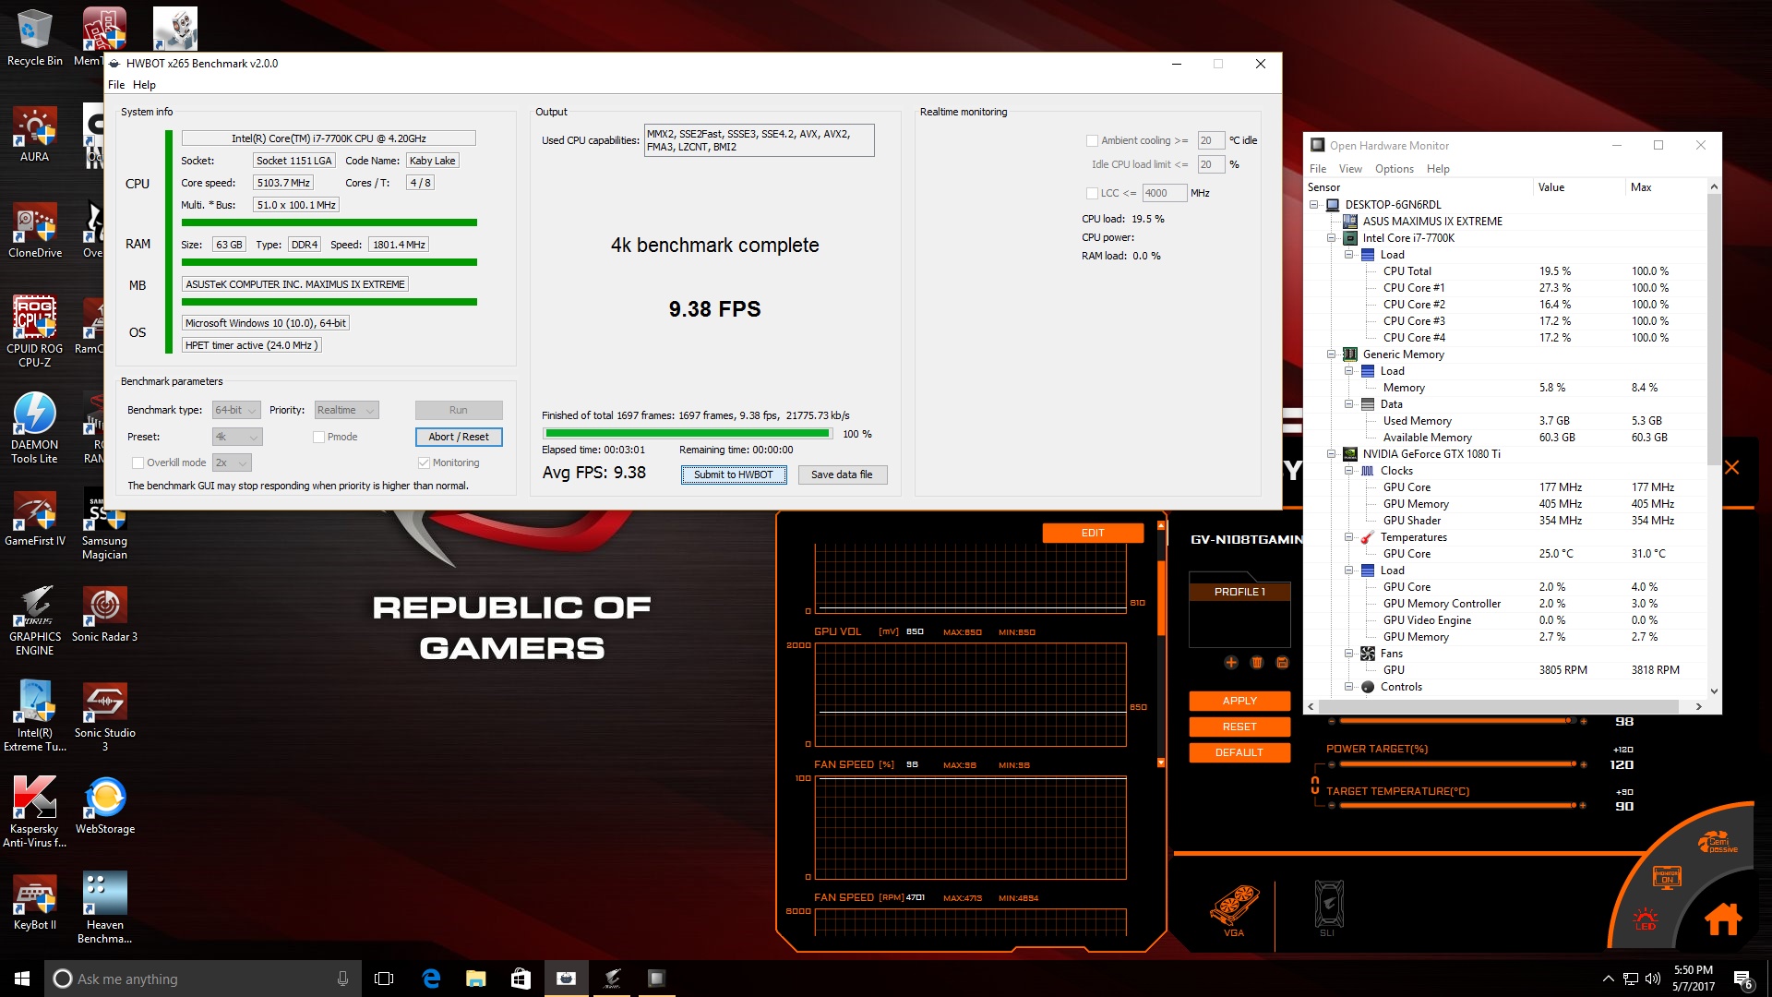This screenshot has width=1772, height=997.
Task: Toggle the Semi passive fan icon
Action: click(x=1718, y=843)
